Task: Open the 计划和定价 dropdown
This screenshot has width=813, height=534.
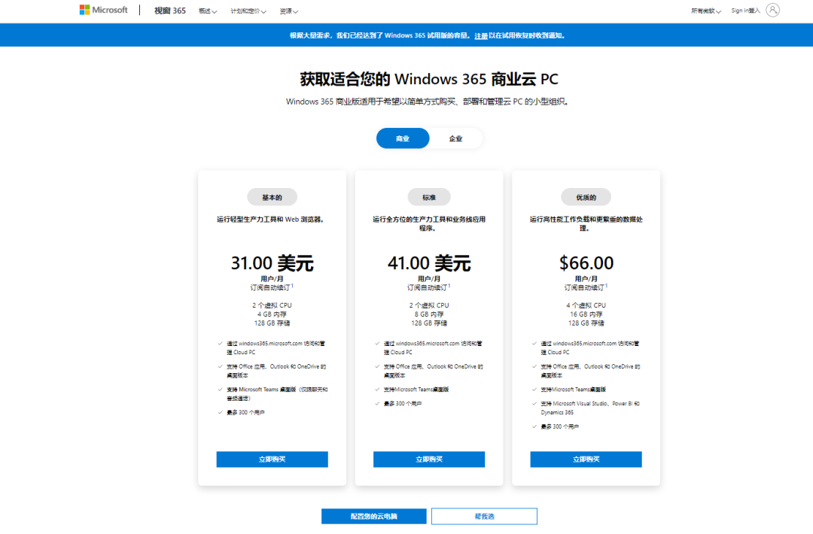Action: click(x=248, y=11)
